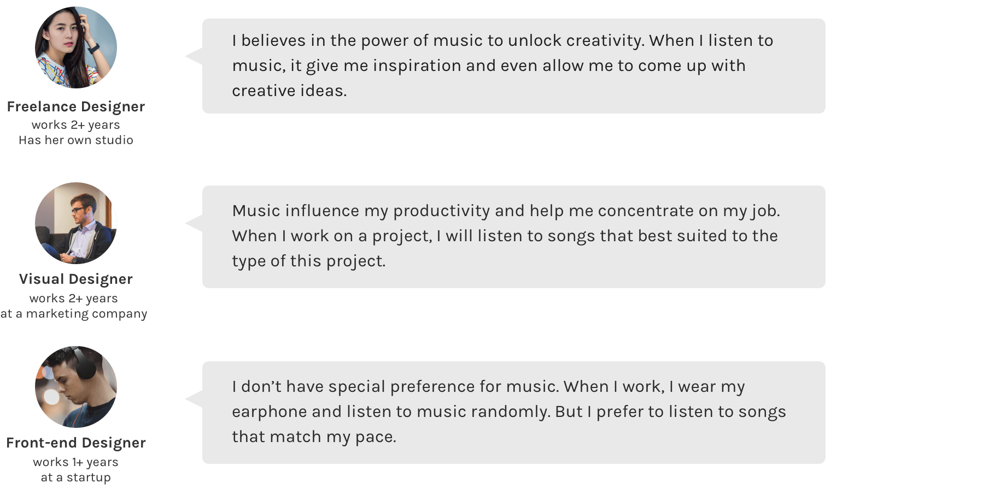Click the Visual Designer's avatar photo
This screenshot has height=501, width=995.
coord(76,223)
